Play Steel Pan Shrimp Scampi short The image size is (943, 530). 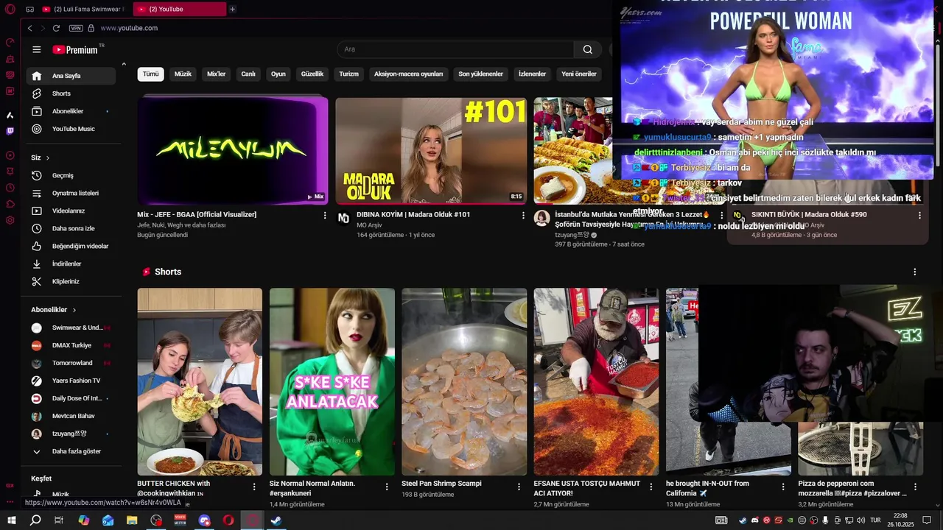[x=464, y=381]
